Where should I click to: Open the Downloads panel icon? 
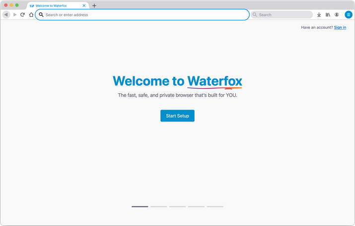(x=319, y=15)
